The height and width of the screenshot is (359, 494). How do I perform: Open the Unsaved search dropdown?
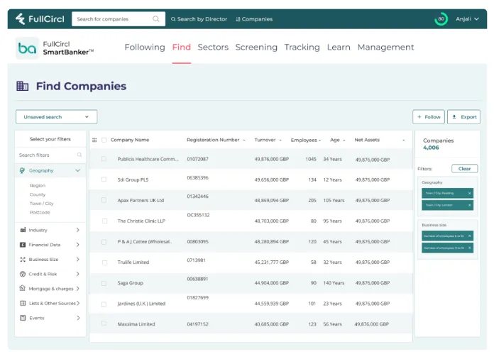coord(56,117)
